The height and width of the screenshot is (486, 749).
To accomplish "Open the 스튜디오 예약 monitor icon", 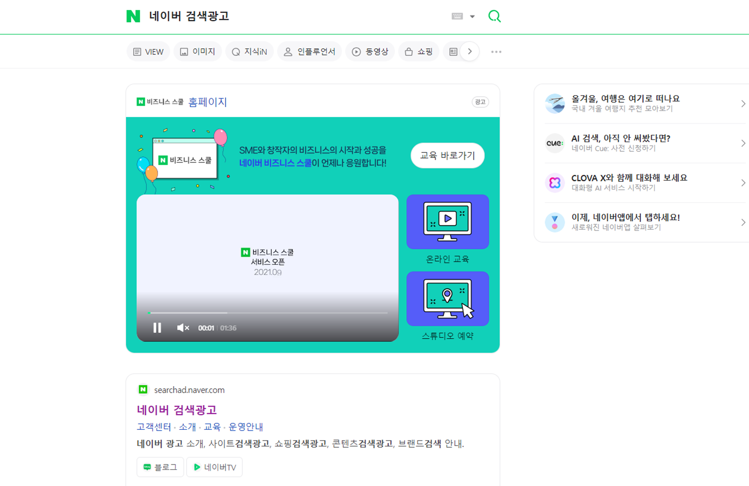I will (x=448, y=299).
